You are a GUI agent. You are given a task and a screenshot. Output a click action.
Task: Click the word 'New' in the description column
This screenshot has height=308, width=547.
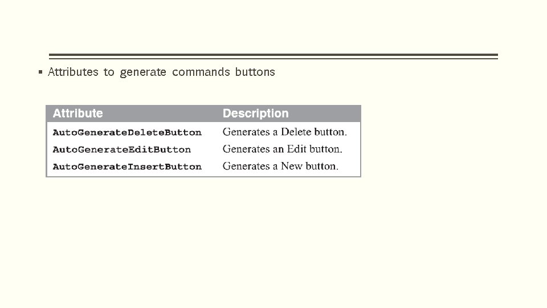(x=292, y=167)
